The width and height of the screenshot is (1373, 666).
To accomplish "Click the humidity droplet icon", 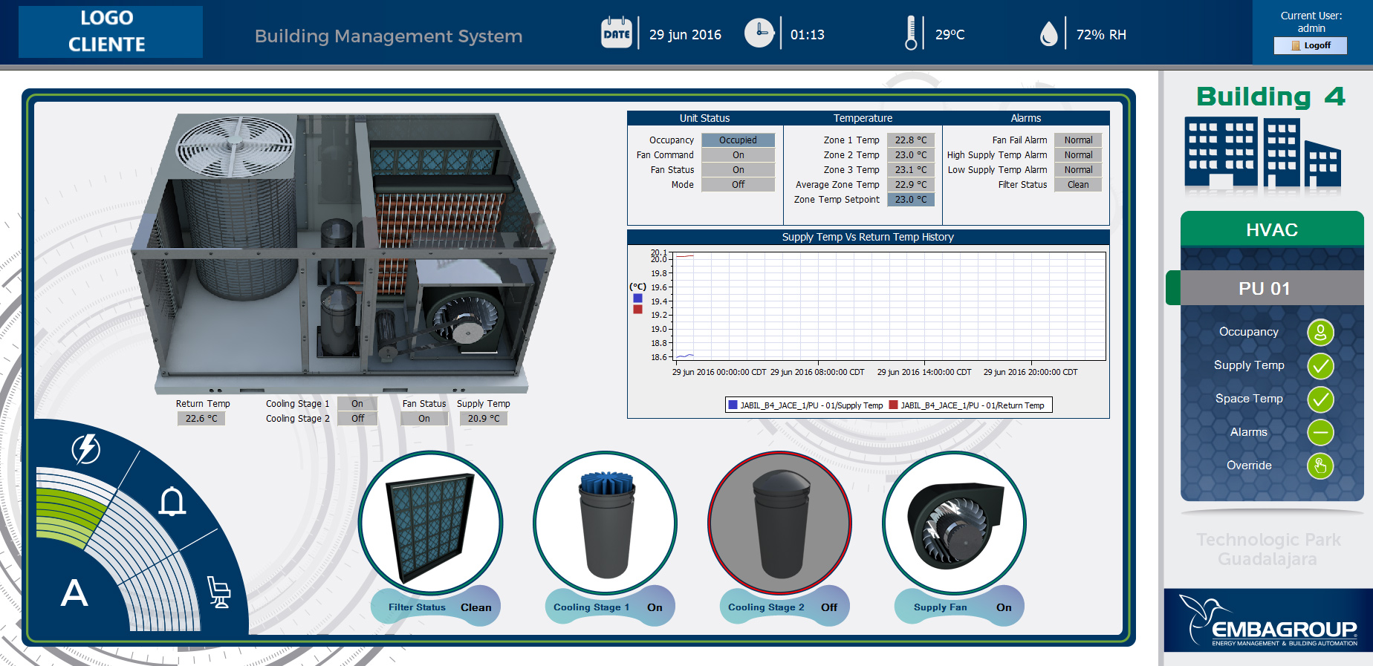I will pyautogui.click(x=1048, y=33).
